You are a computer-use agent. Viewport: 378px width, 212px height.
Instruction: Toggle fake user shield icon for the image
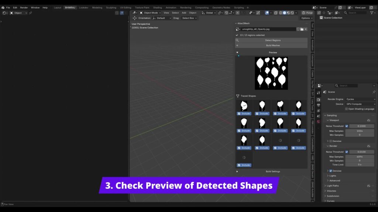298,29
